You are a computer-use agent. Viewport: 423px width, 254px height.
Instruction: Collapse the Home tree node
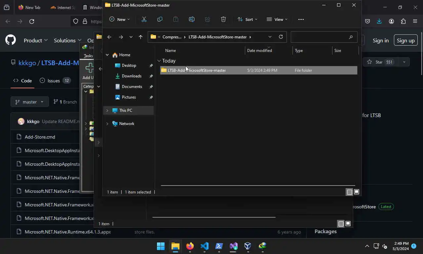tap(107, 55)
